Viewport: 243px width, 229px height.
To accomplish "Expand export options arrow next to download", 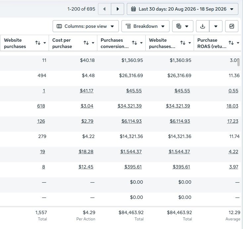I will 216,26.
